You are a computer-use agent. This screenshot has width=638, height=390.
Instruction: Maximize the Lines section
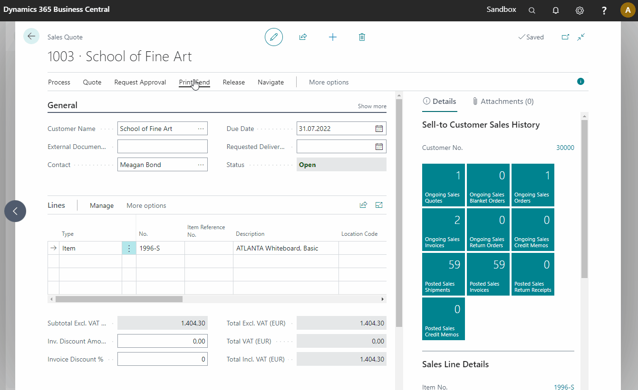pos(379,205)
